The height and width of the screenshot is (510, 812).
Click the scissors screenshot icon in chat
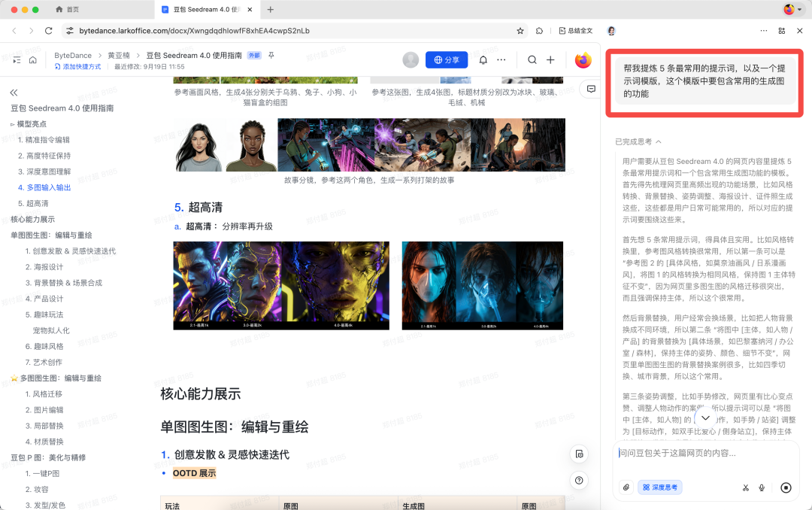pos(746,487)
